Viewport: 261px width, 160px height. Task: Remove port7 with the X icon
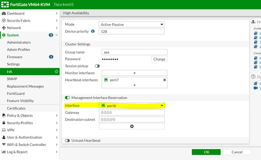click(165, 80)
